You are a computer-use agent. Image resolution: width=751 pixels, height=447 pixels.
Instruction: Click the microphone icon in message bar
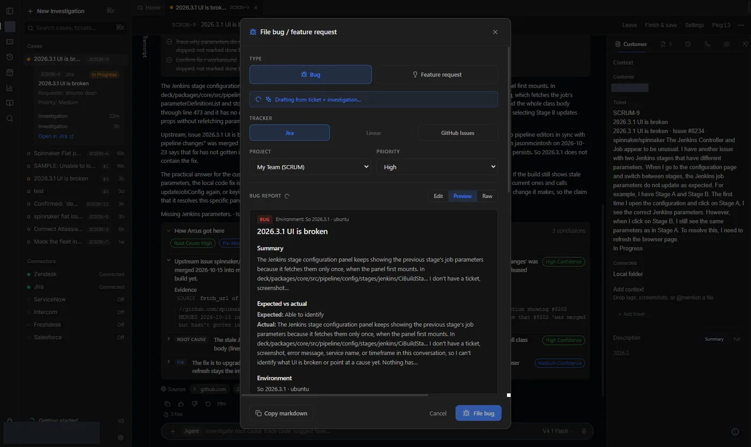(584, 431)
